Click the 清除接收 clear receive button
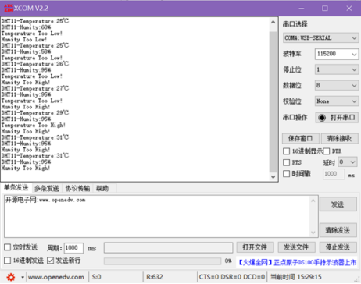This screenshot has width=361, height=284. [340, 139]
